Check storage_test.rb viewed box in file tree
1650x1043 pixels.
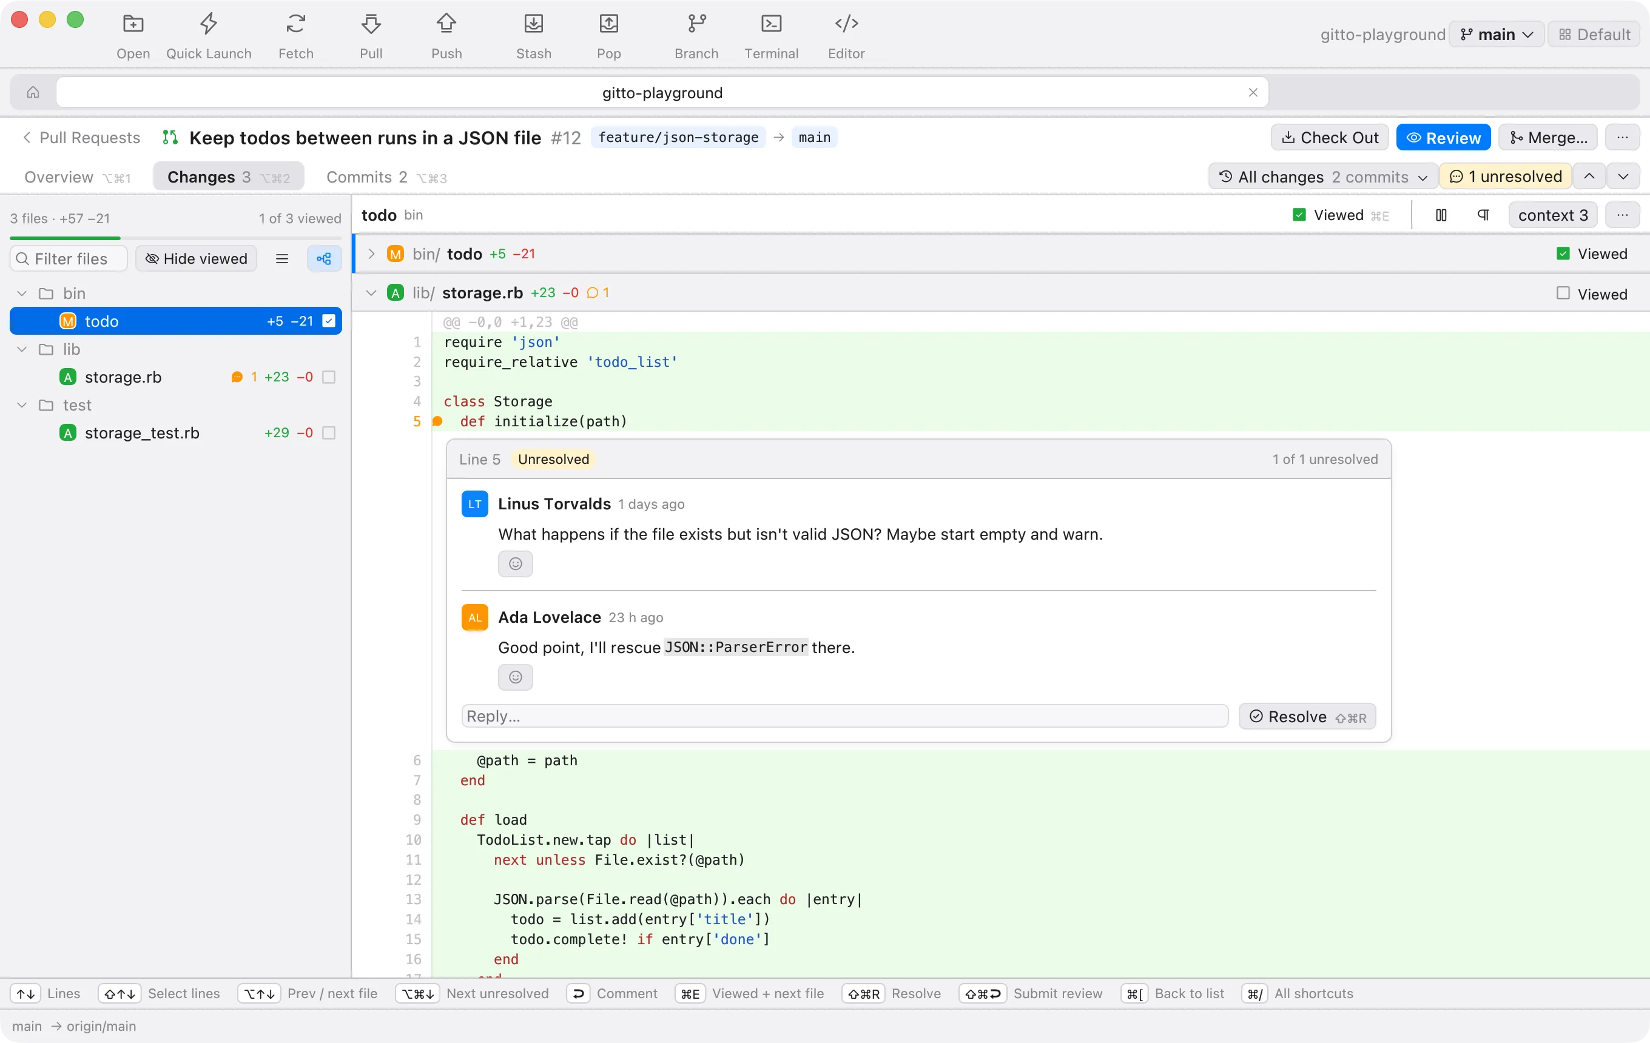(x=329, y=433)
